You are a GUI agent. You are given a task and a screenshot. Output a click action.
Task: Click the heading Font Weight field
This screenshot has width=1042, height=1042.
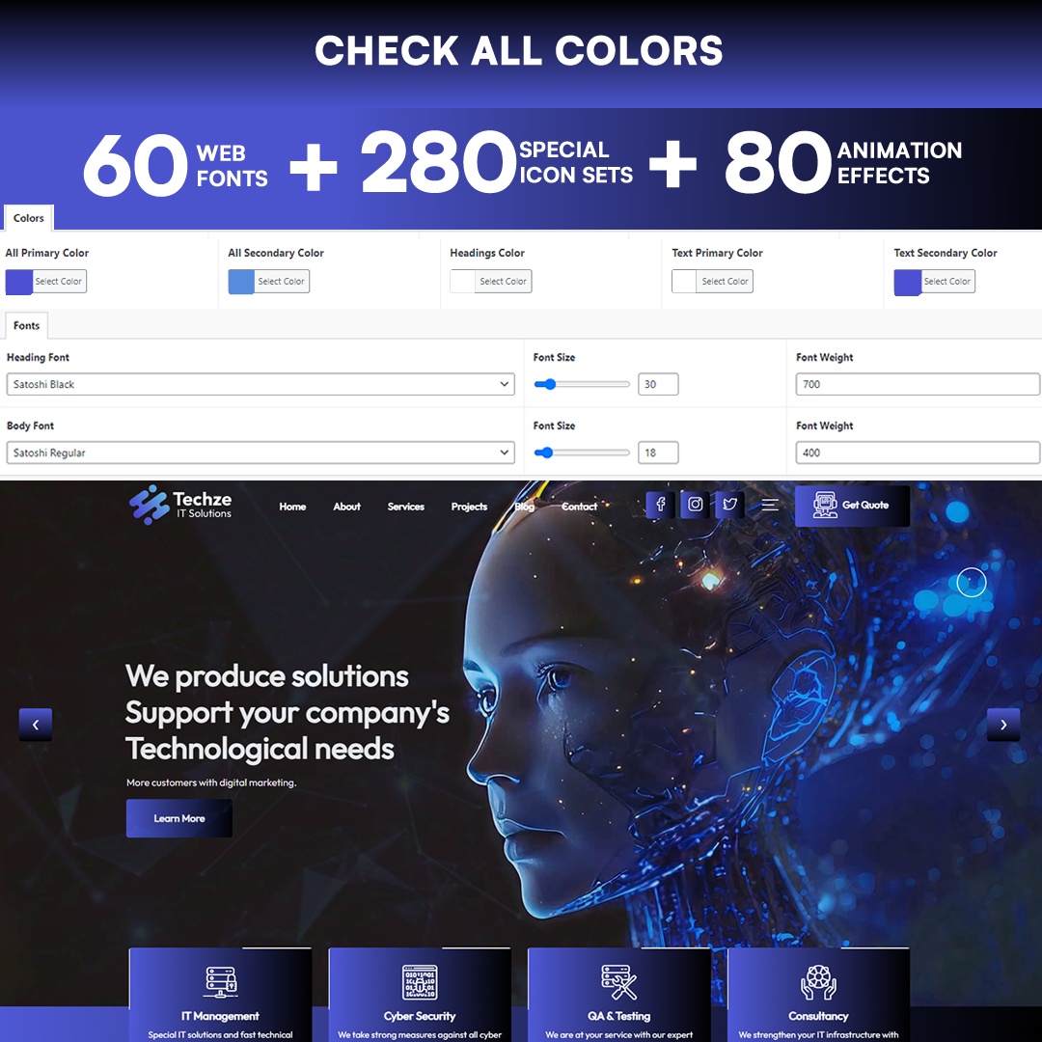(x=917, y=384)
